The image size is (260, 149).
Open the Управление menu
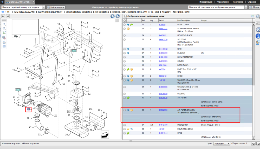coord(223,2)
